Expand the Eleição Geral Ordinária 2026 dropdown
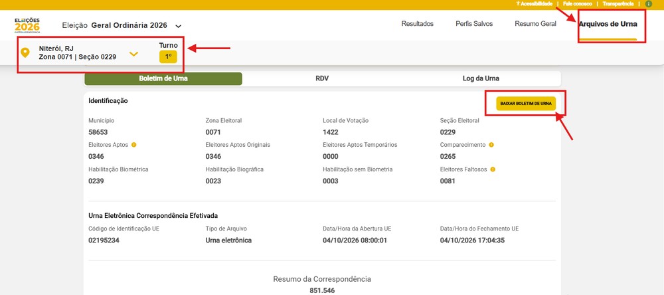664x295 pixels. point(179,26)
